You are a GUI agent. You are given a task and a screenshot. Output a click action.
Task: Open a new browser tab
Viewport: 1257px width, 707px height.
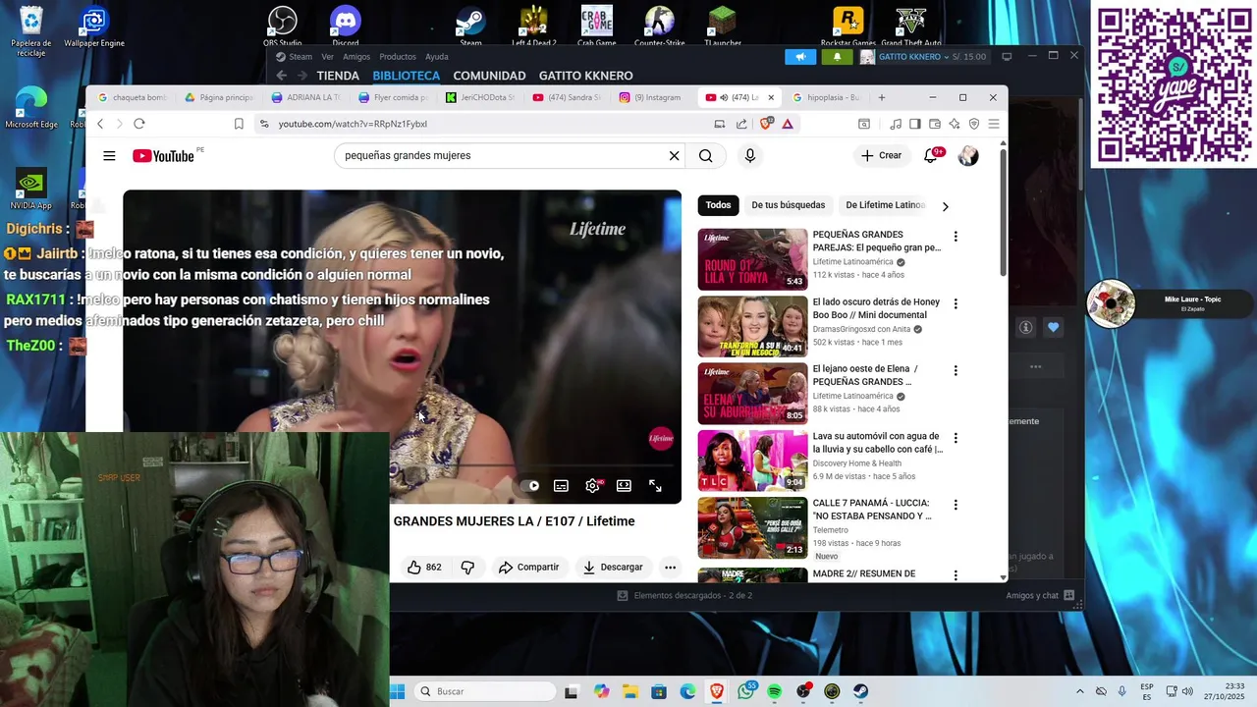click(881, 97)
